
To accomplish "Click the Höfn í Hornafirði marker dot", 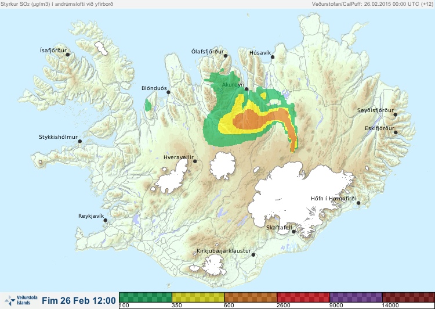I will coord(358,203).
